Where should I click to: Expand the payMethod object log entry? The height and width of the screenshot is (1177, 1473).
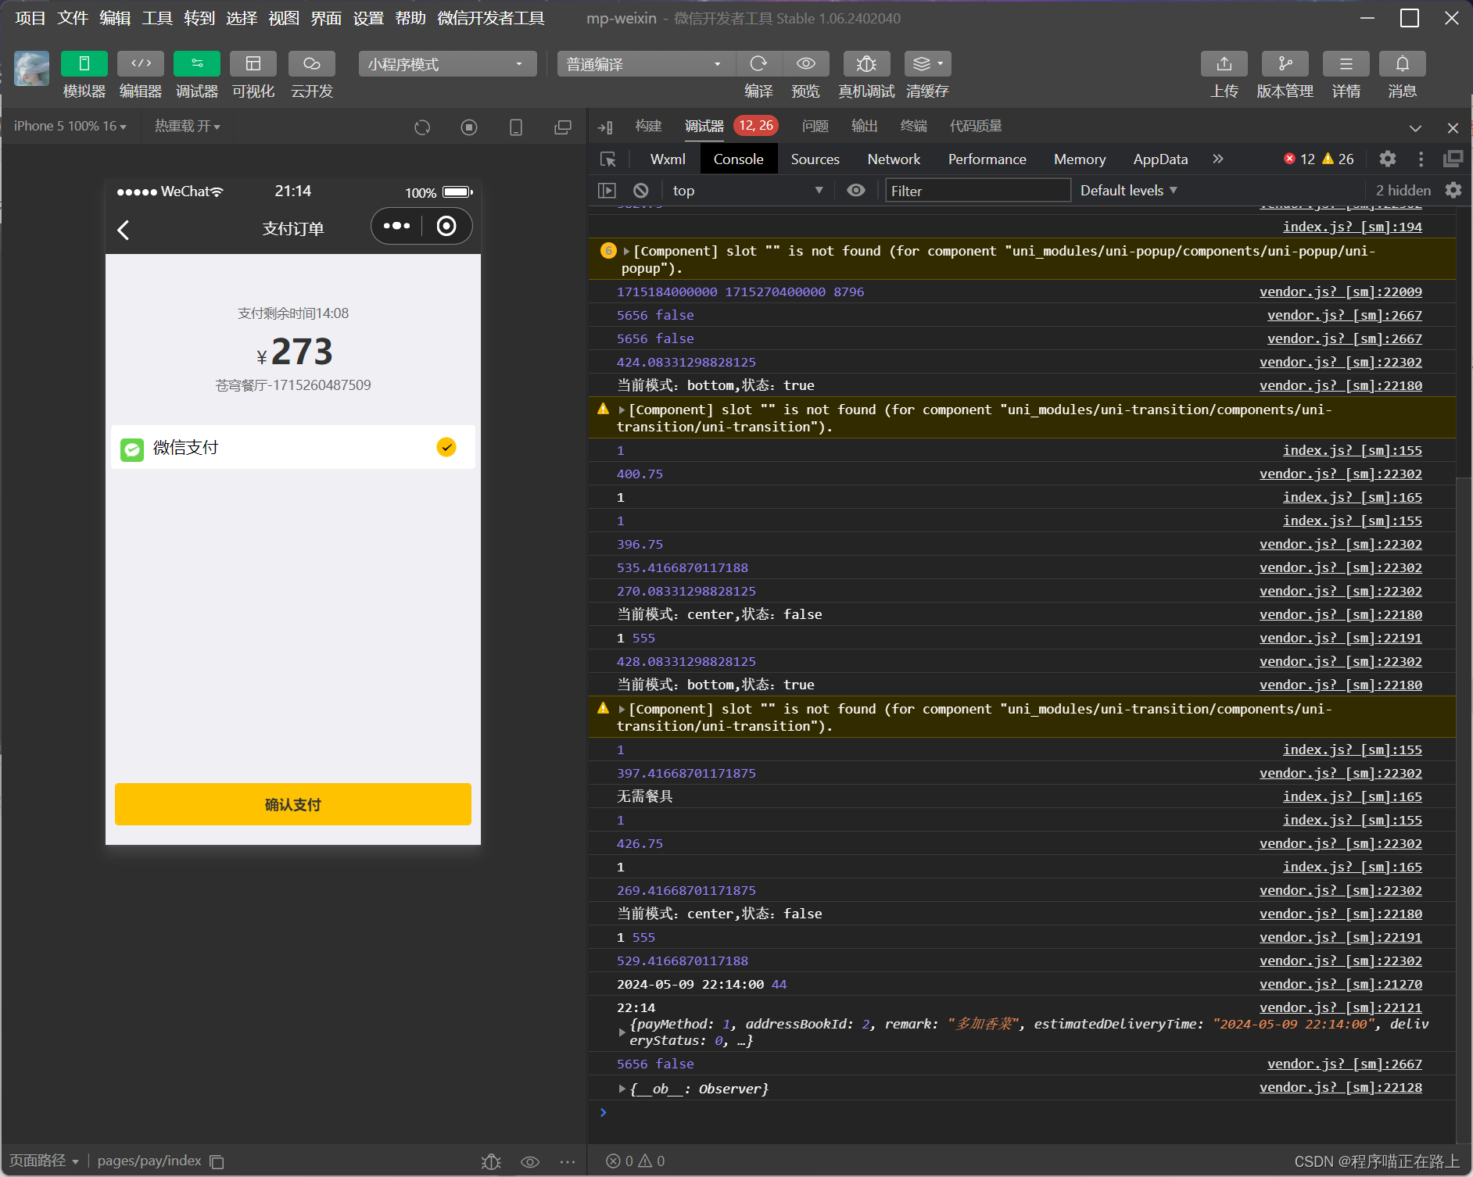point(622,1032)
